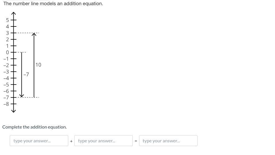Click the first addend answer box
This screenshot has height=155, width=275.
[x=39, y=141]
